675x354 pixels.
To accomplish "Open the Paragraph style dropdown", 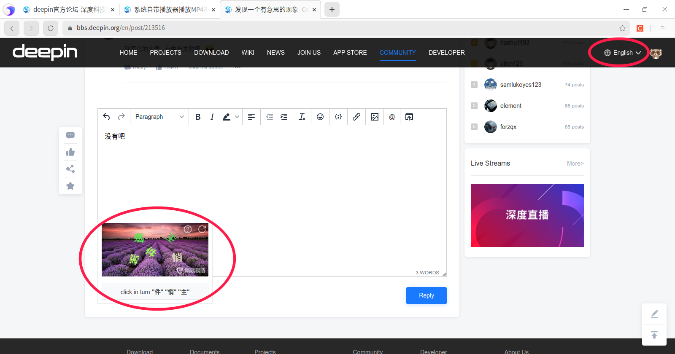I will click(159, 117).
